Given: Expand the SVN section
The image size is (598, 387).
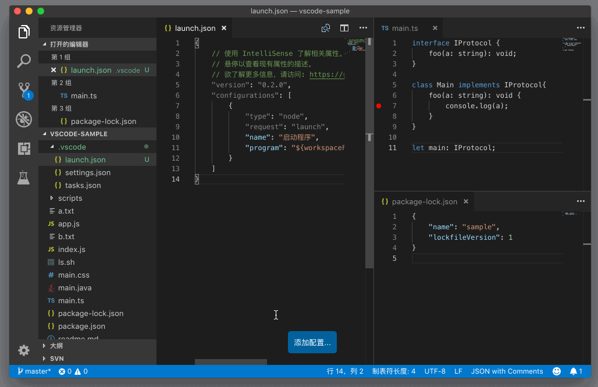Looking at the screenshot, I should tap(56, 358).
